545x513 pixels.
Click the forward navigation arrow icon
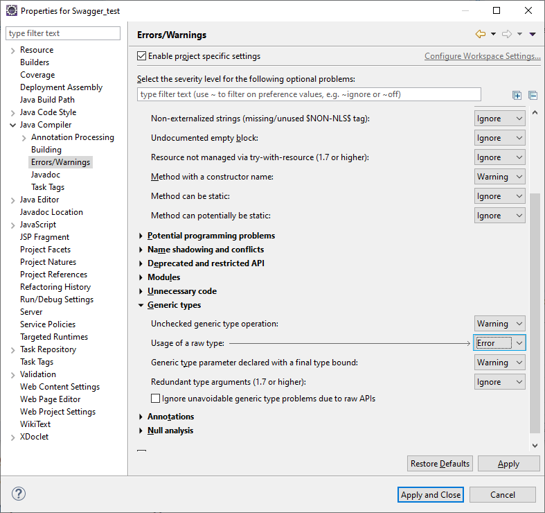point(506,34)
